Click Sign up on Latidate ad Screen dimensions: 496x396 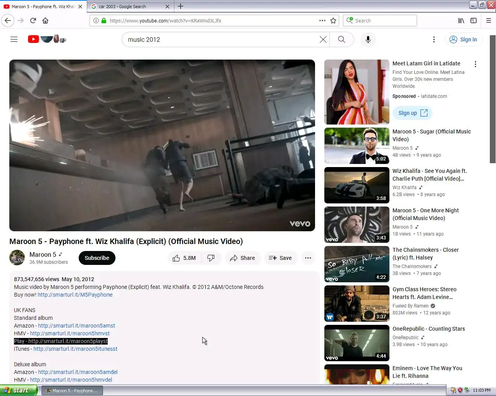click(x=413, y=113)
